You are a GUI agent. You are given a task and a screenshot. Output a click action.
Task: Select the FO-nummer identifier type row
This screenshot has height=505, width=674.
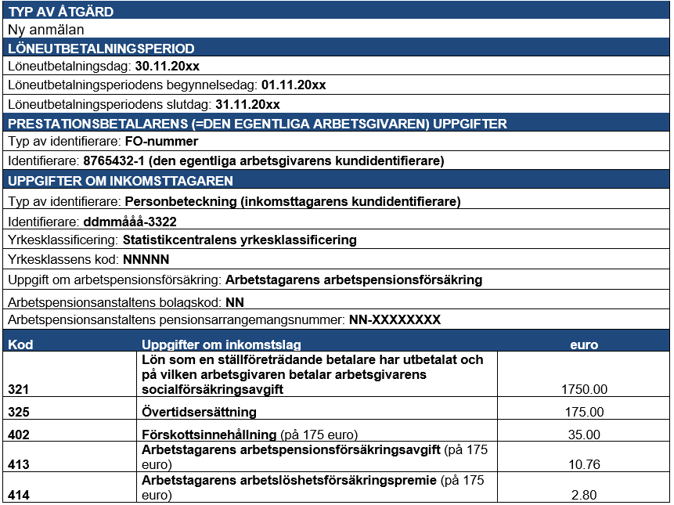coord(103,142)
